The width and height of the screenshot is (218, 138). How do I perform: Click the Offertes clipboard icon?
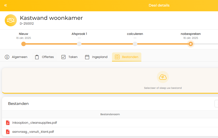(x=37, y=57)
